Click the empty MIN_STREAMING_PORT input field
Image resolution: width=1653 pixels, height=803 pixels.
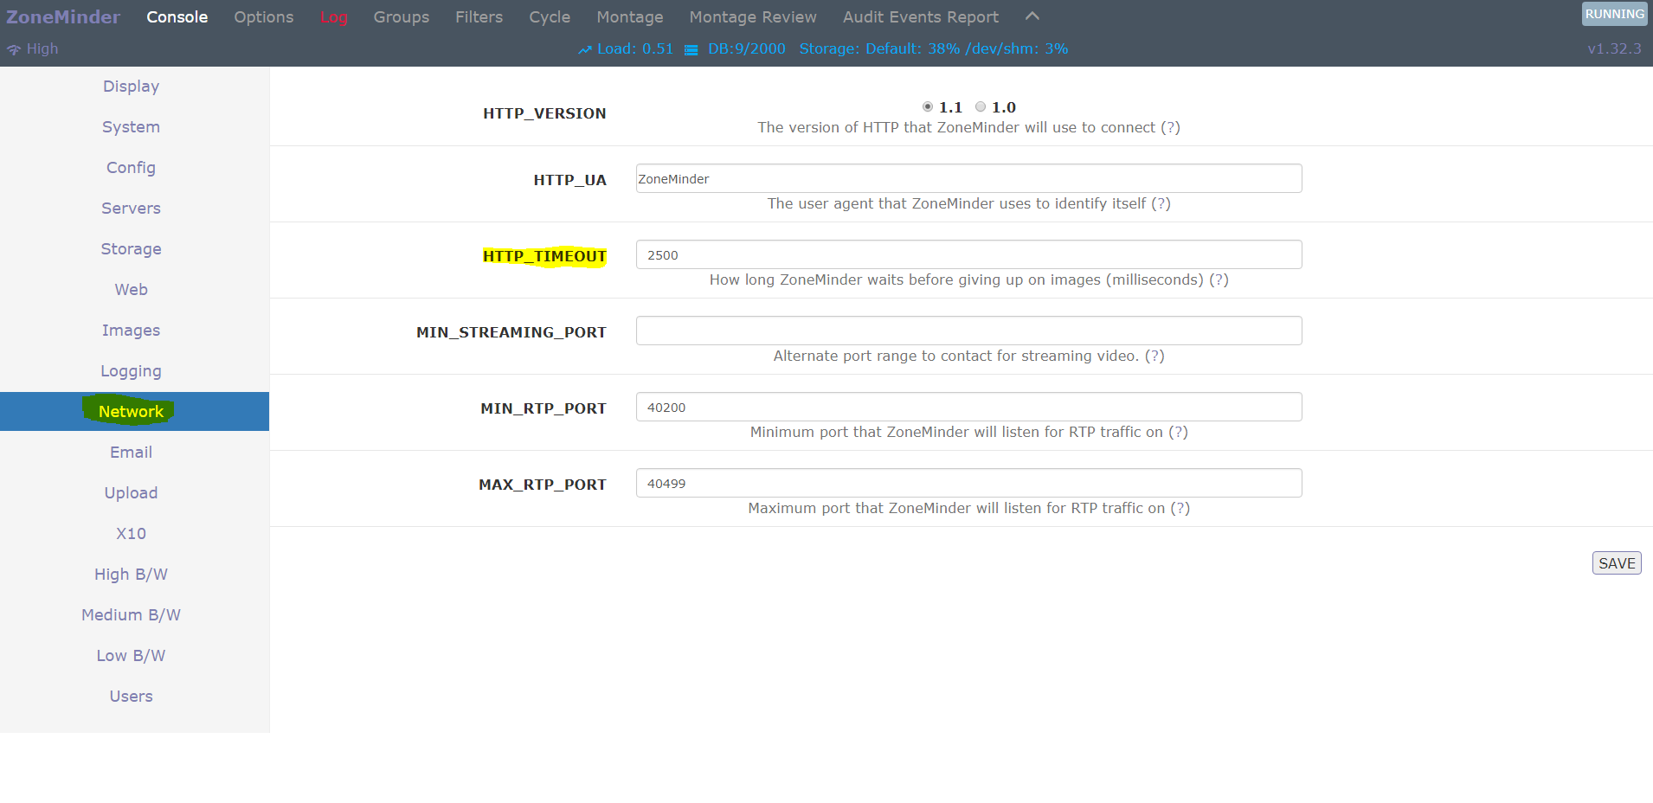pyautogui.click(x=968, y=331)
